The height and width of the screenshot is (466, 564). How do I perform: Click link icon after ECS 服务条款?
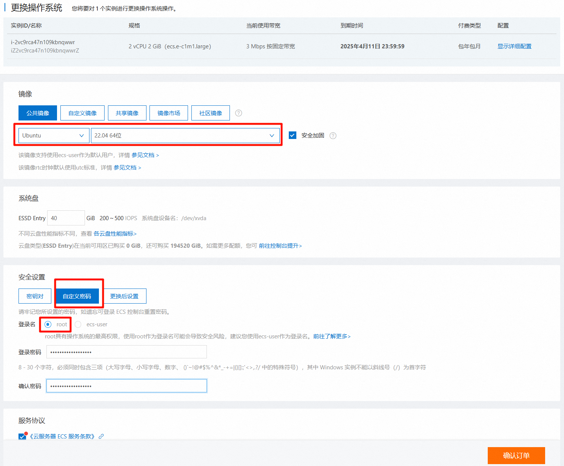(x=101, y=436)
